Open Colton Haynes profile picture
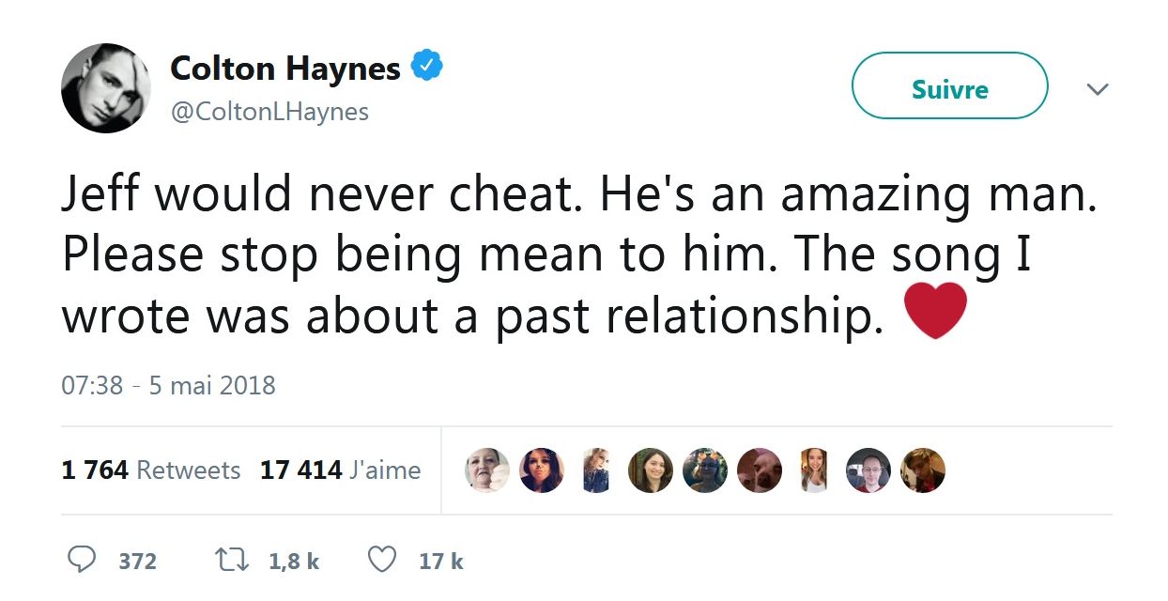Viewport: 1168px width, 601px height. pyautogui.click(x=106, y=88)
